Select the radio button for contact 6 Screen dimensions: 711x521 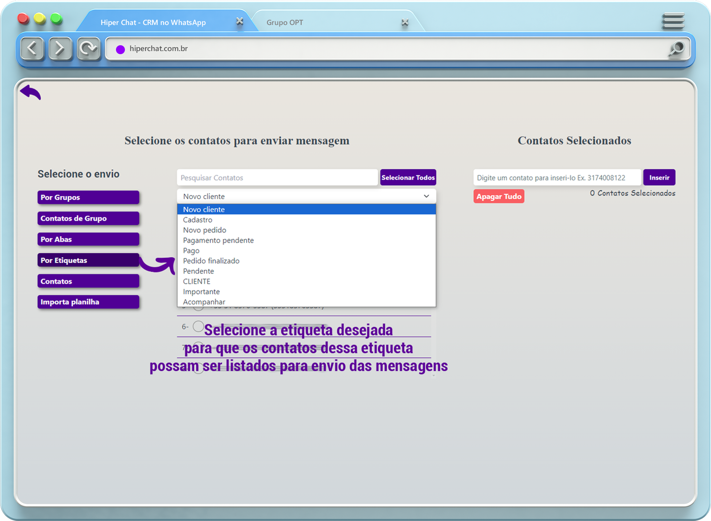(x=198, y=326)
